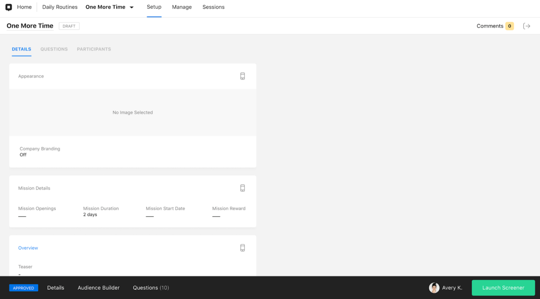Select the DETAILS sub-tab
540x299 pixels.
(x=22, y=49)
